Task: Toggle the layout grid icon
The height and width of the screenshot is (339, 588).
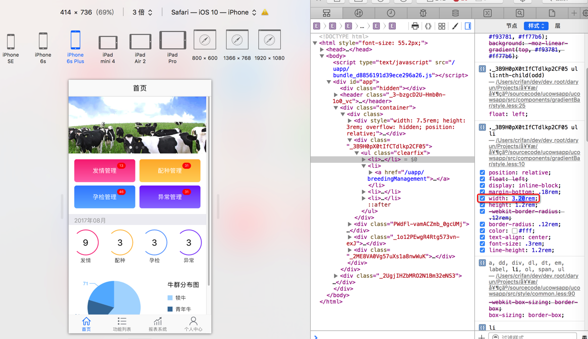Action: [442, 26]
